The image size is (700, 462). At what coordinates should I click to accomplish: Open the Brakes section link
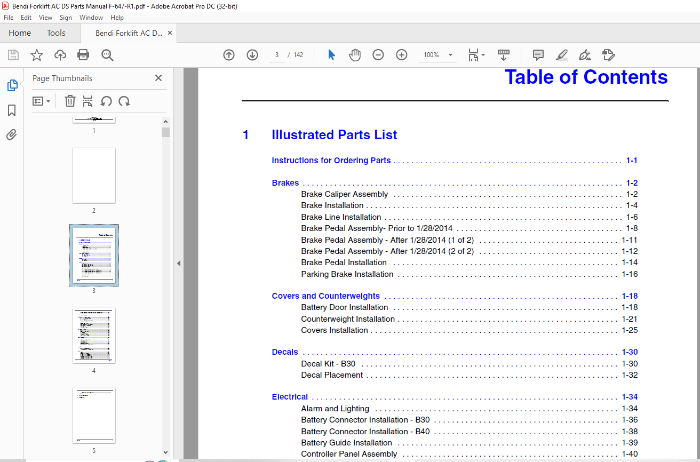[285, 183]
